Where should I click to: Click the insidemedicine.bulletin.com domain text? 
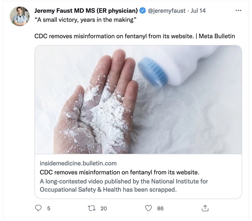(78, 163)
